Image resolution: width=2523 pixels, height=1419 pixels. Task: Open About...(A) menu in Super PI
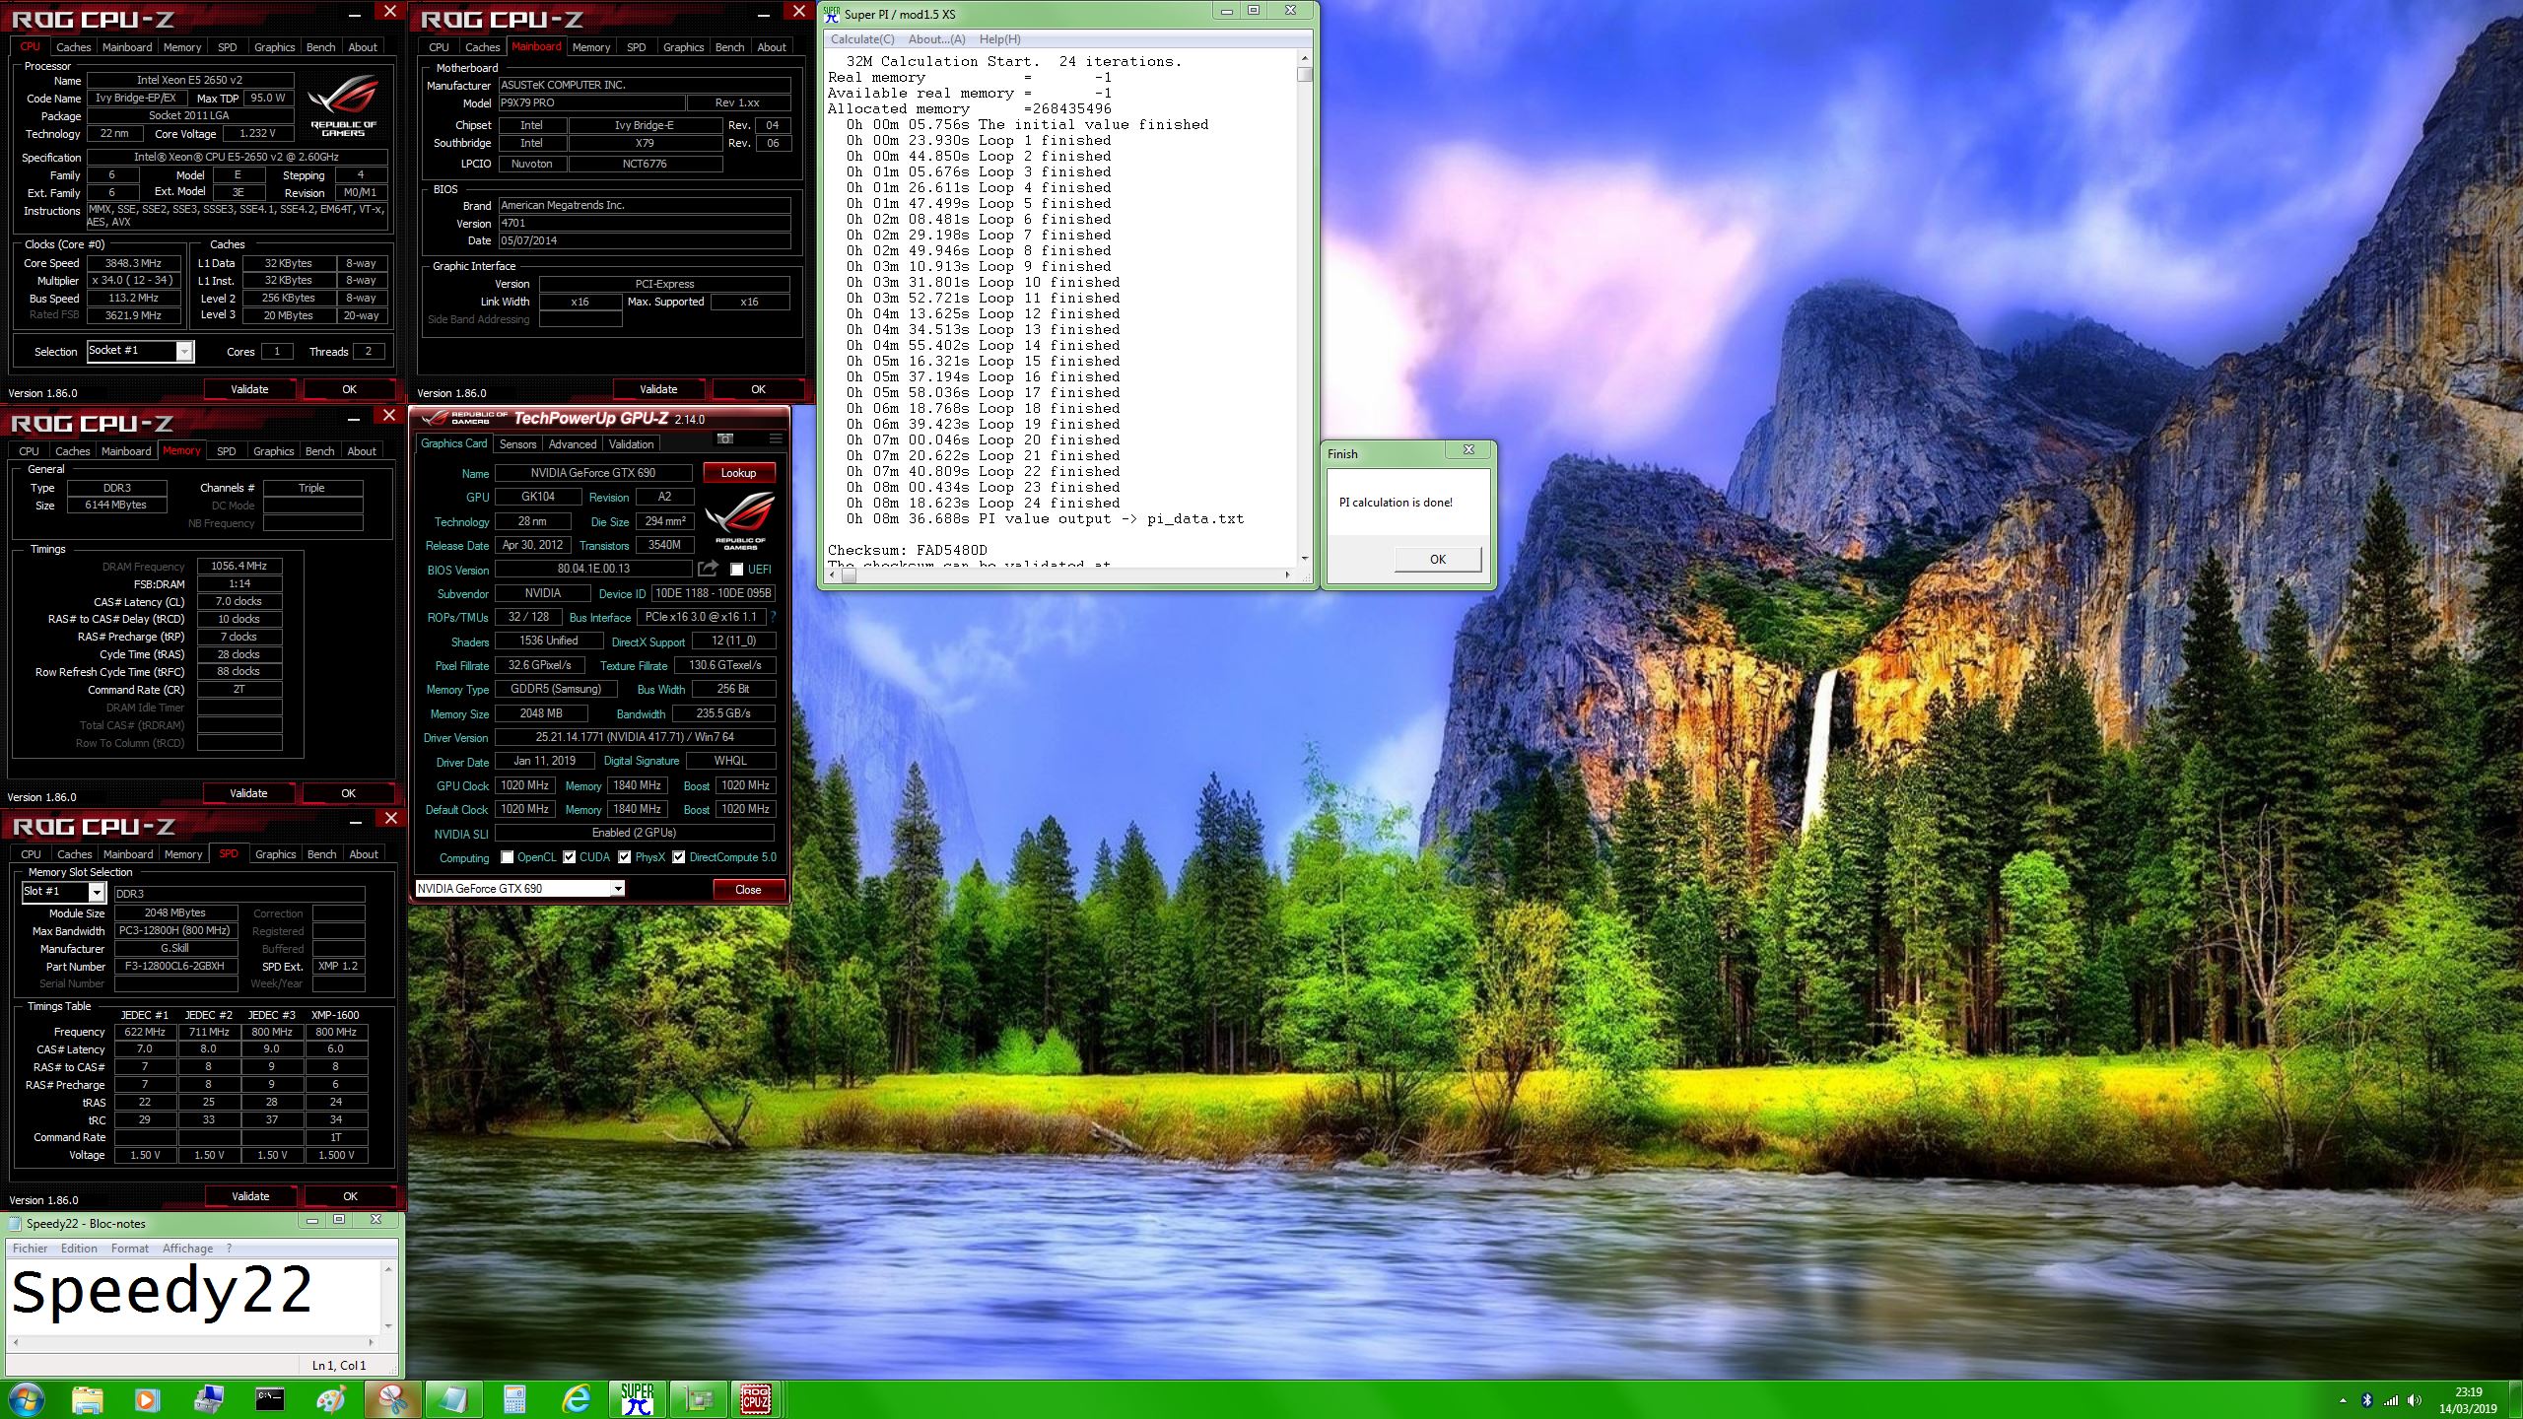coord(936,39)
